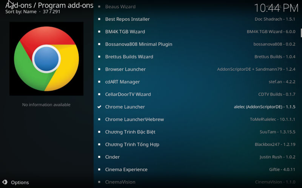Click the bullet icon beside Cinder
The image size is (302, 188).
[x=99, y=157]
